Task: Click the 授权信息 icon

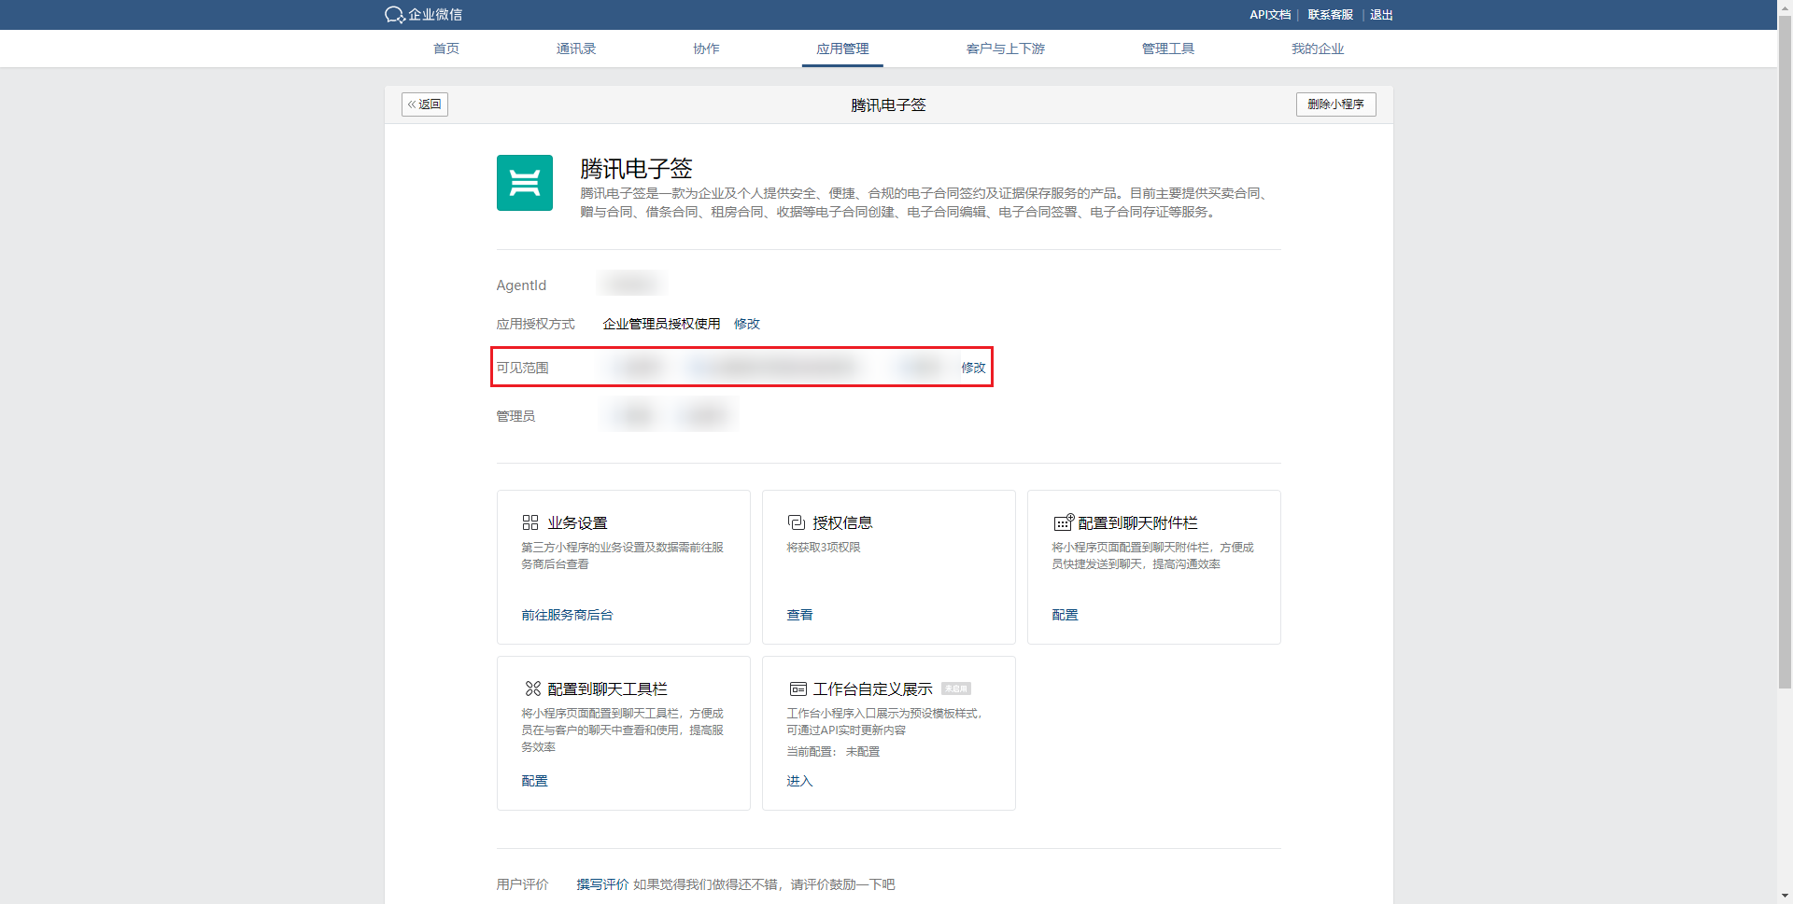Action: pyautogui.click(x=797, y=522)
